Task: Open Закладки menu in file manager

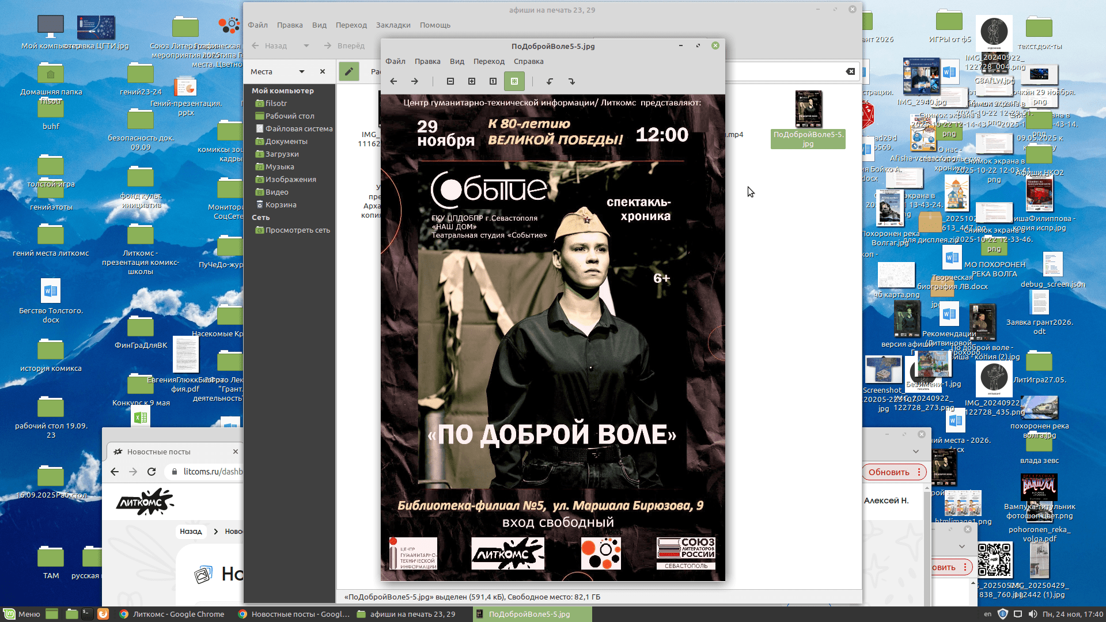Action: click(393, 25)
